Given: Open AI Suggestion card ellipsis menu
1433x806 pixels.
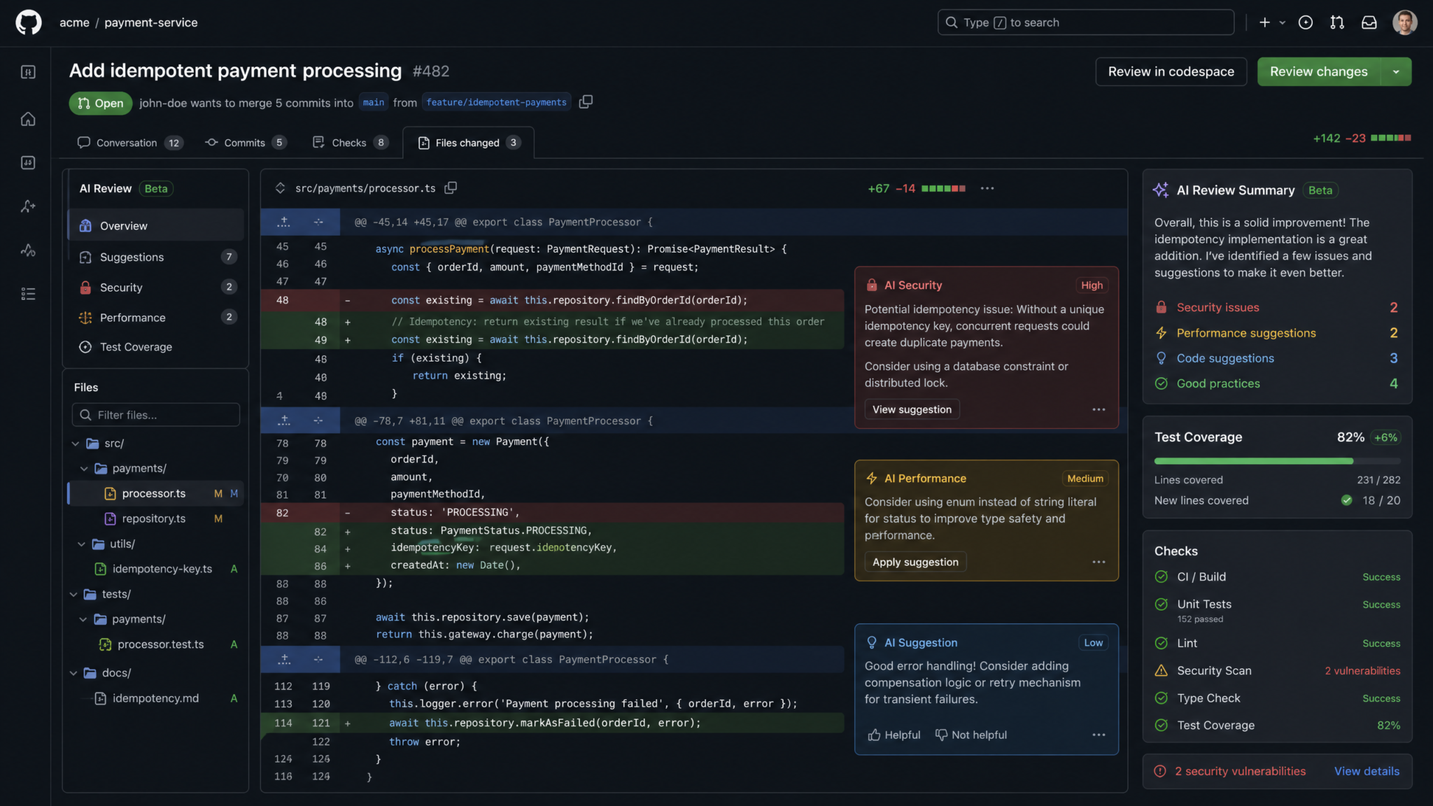Looking at the screenshot, I should tap(1099, 735).
